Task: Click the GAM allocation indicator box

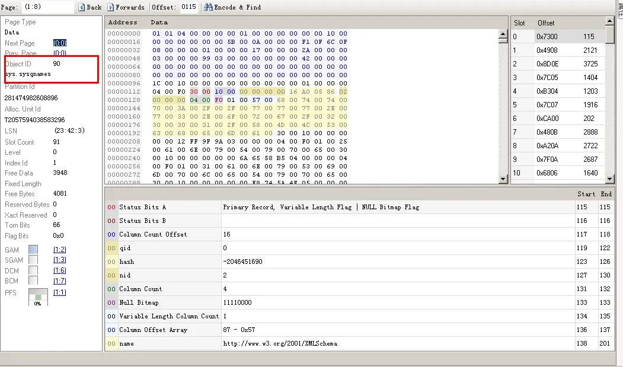Action: [33, 250]
